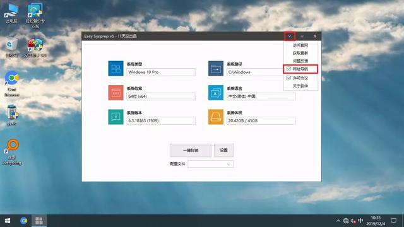This screenshot has width=404, height=227.
Task: Click the 系统体积 label text
Action: (x=234, y=113)
